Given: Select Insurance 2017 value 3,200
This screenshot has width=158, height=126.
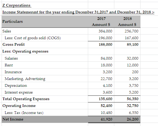Looking at the screenshot, I should coord(107,72).
